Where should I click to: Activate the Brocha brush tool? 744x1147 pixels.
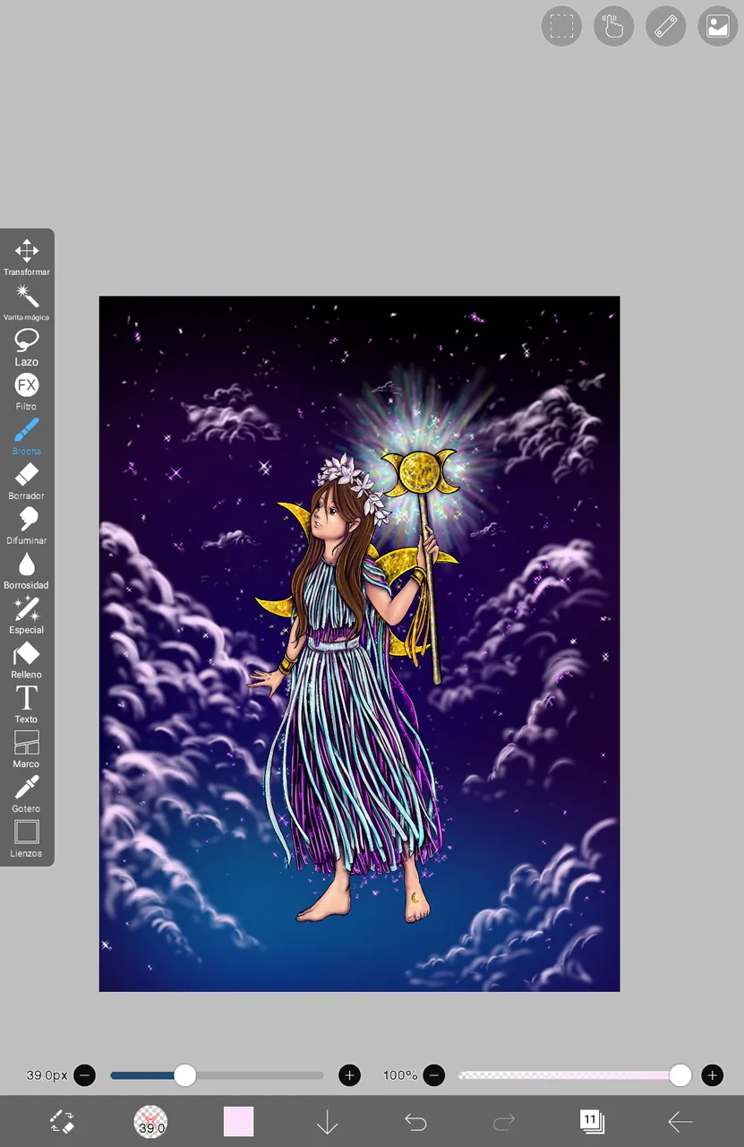coord(26,436)
